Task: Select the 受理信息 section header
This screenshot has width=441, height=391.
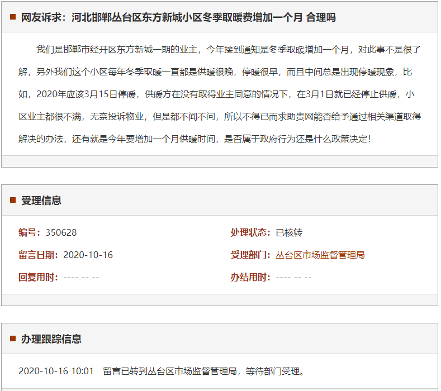Action: [x=41, y=201]
